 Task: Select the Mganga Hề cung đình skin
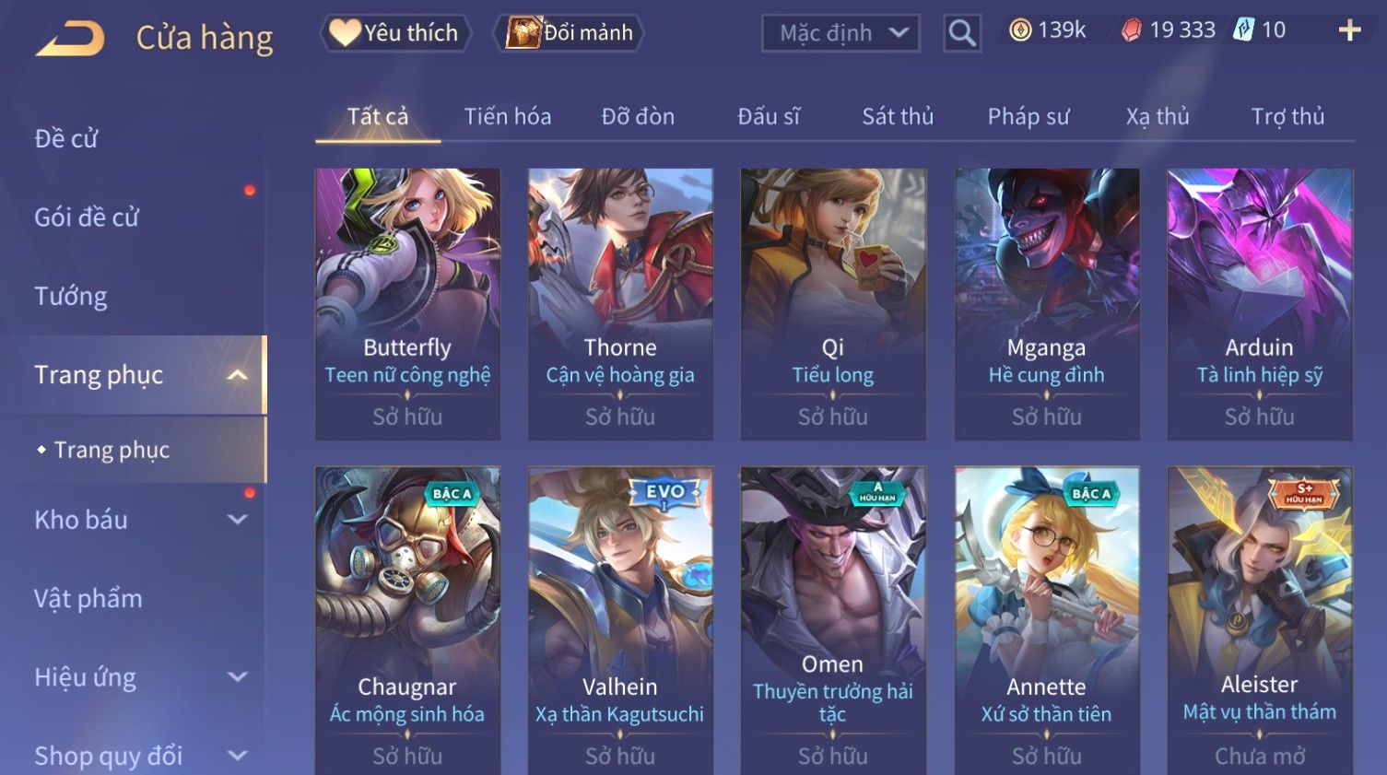click(1046, 303)
